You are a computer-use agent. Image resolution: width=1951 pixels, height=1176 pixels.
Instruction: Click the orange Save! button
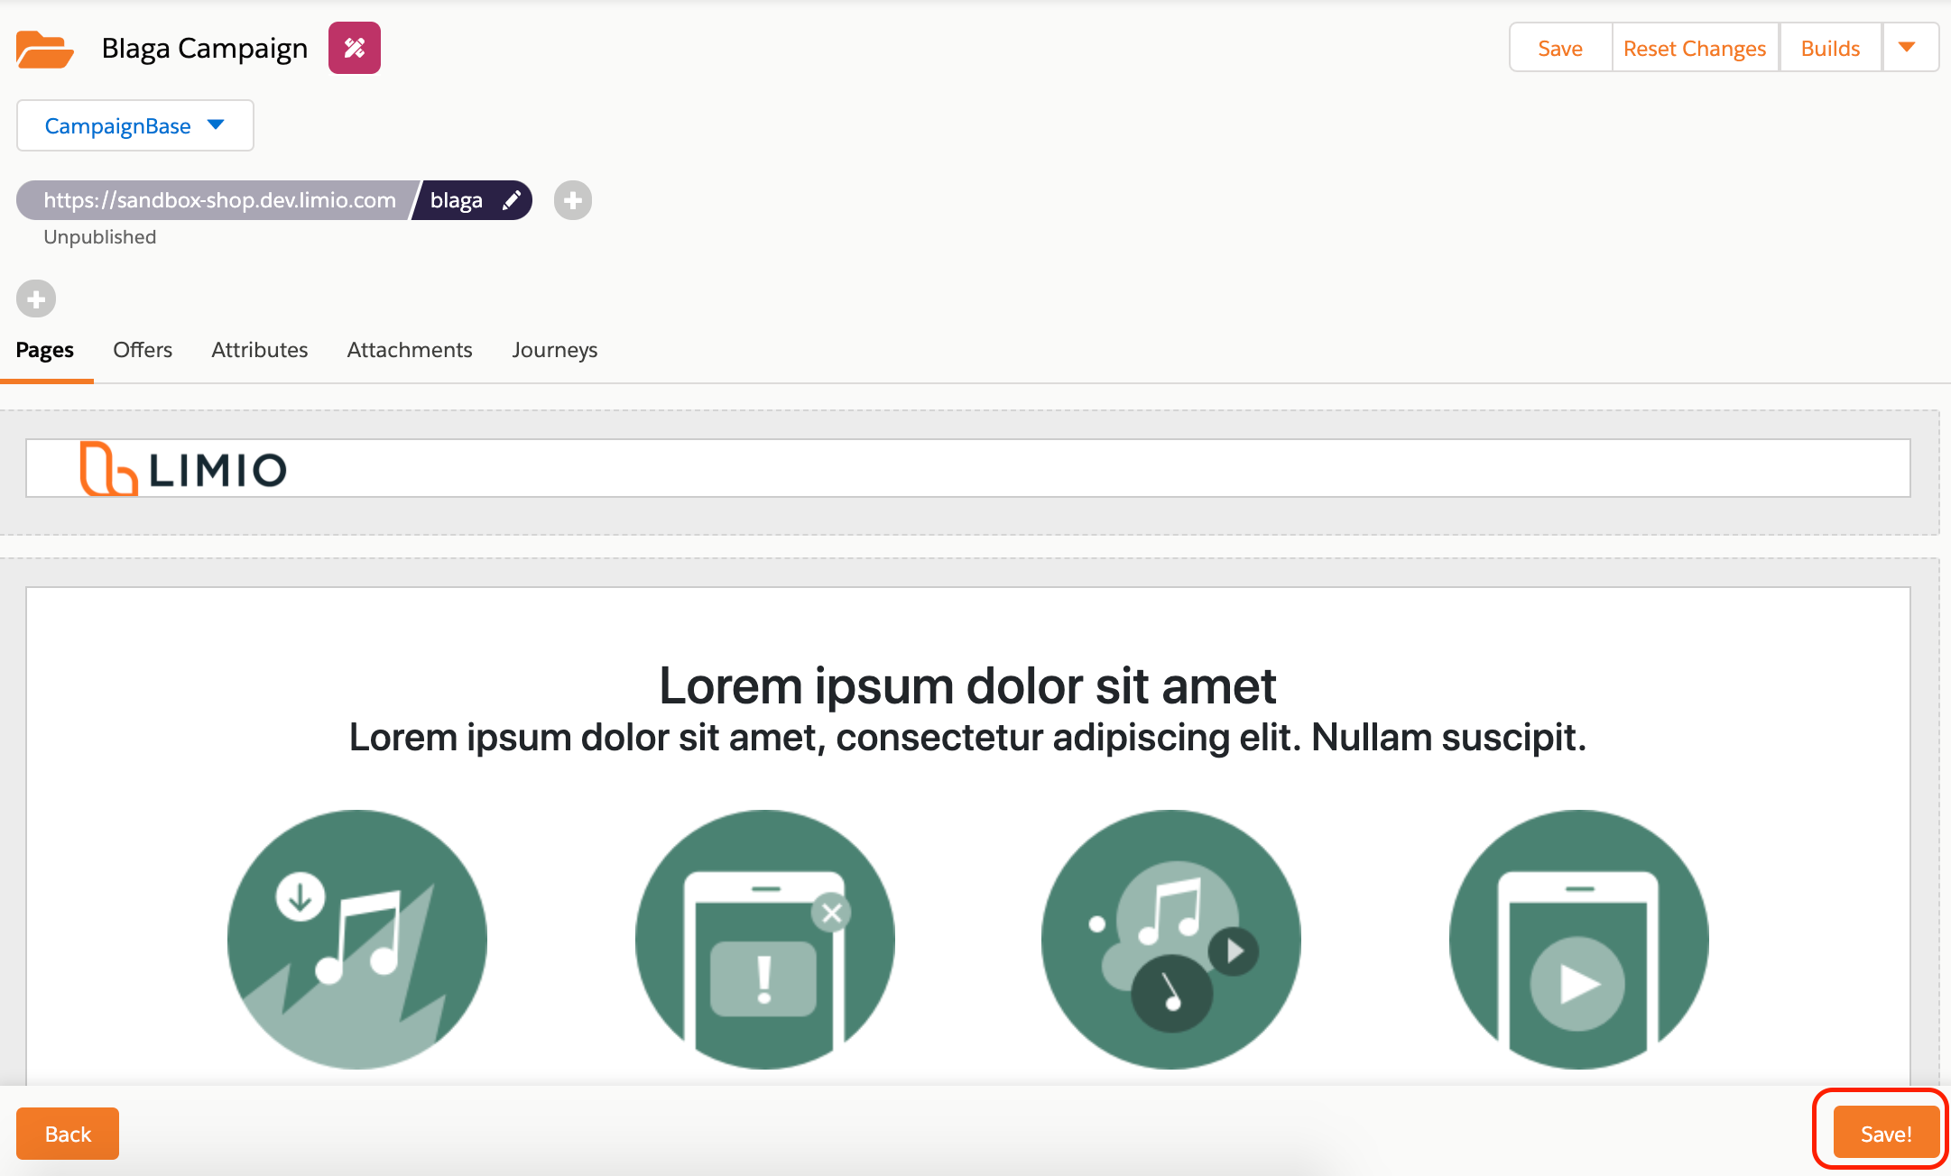point(1886,1133)
